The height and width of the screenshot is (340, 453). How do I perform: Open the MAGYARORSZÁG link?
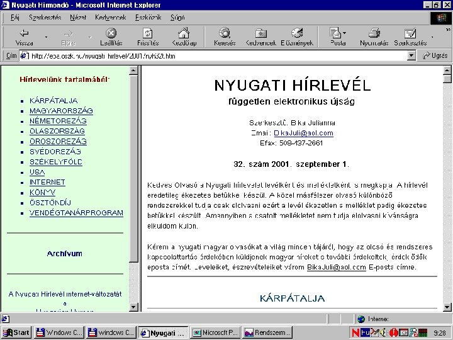[61, 111]
